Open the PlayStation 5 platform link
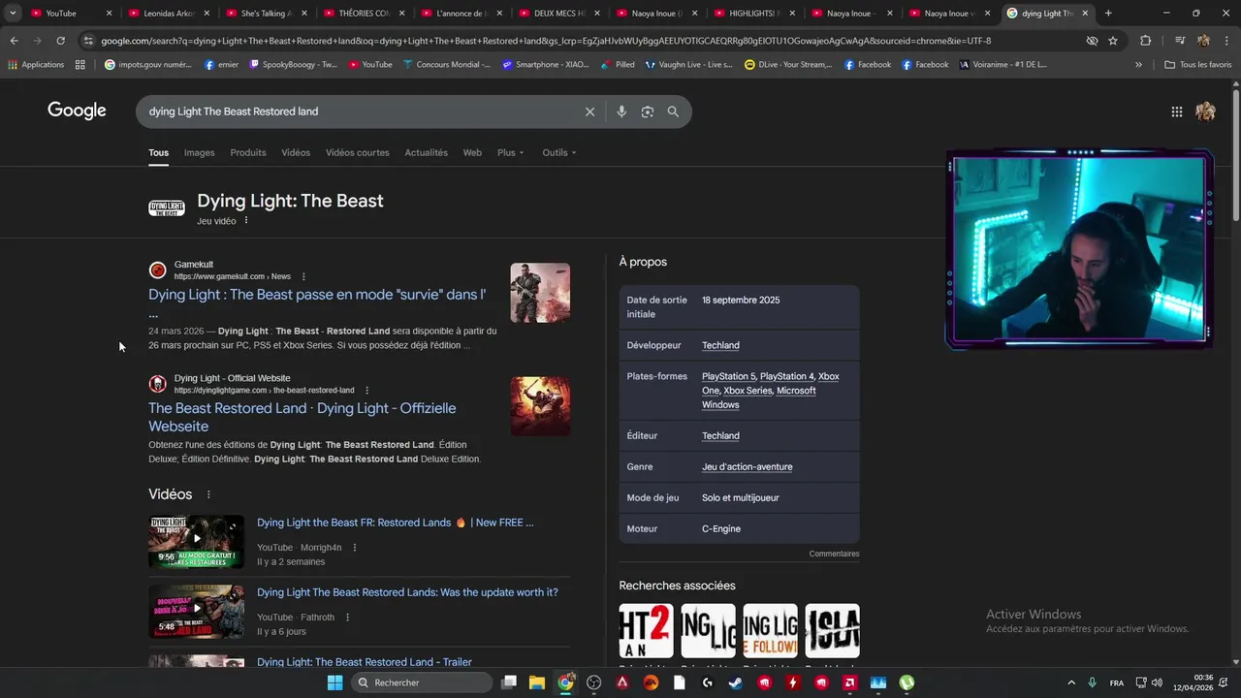The width and height of the screenshot is (1241, 698). 728,376
